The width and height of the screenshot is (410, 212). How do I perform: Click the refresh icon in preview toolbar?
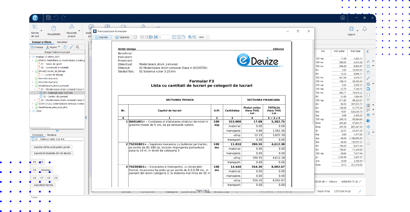point(135,37)
